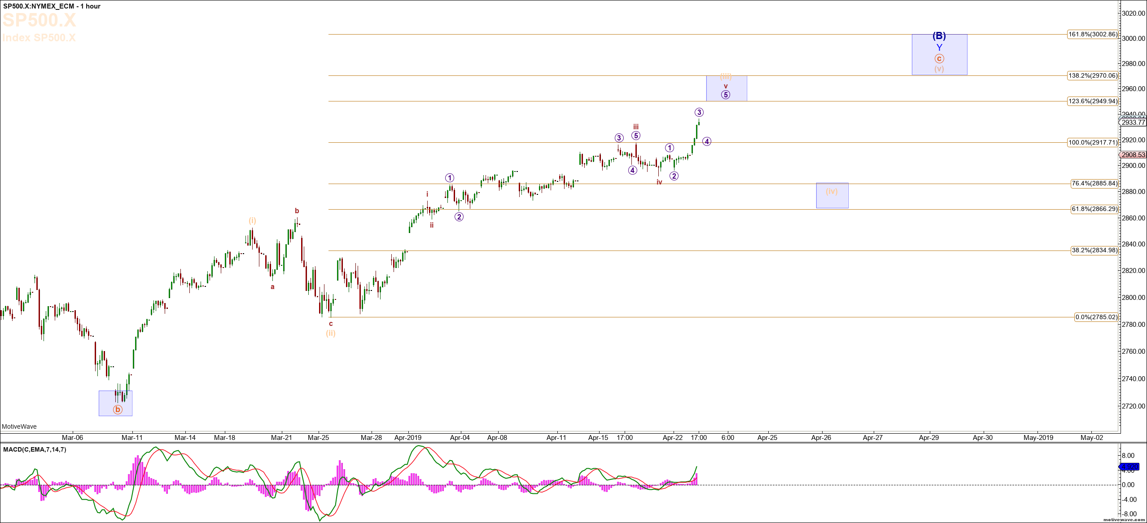Click the 161.8%(3002.86) Fibonacci label
The width and height of the screenshot is (1147, 523).
(1093, 34)
